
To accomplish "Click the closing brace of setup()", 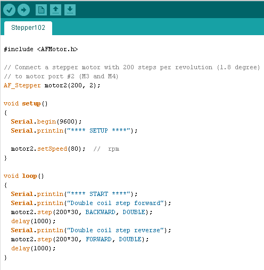I will coord(5,158).
